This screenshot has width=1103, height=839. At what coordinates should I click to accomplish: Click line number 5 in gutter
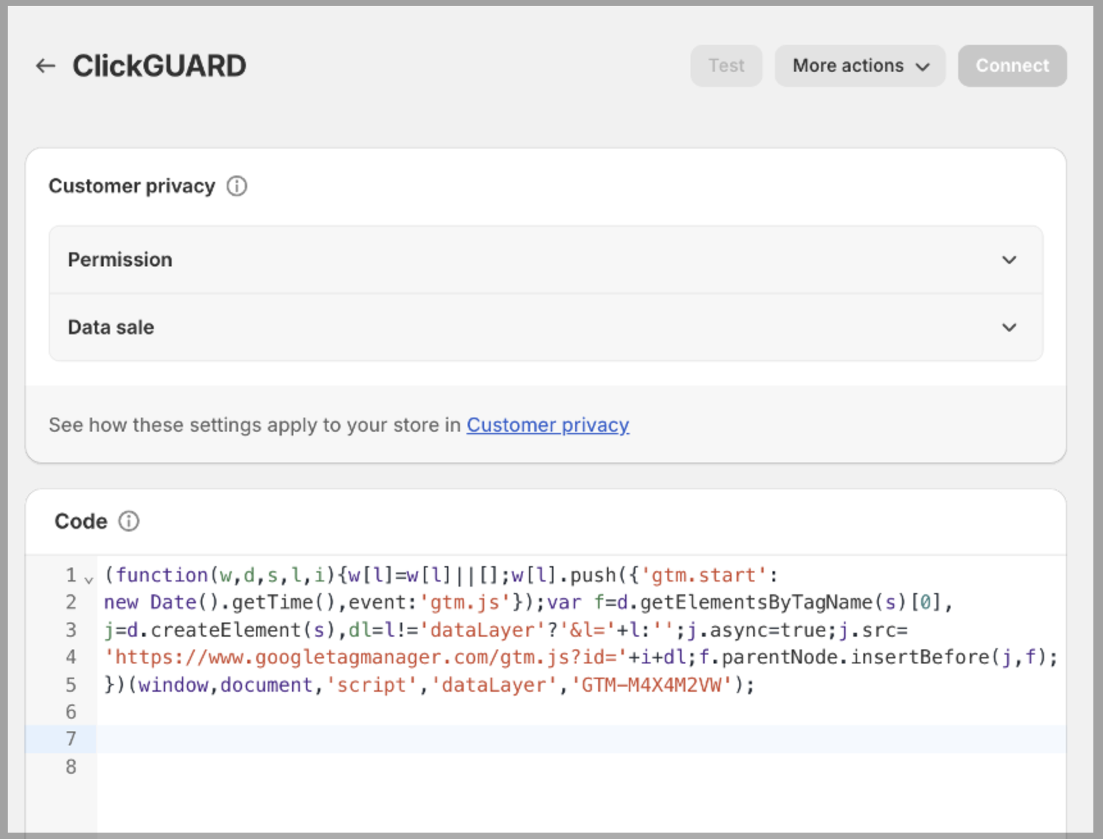click(x=70, y=685)
